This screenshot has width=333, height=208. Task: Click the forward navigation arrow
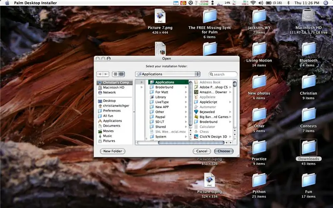[106, 74]
